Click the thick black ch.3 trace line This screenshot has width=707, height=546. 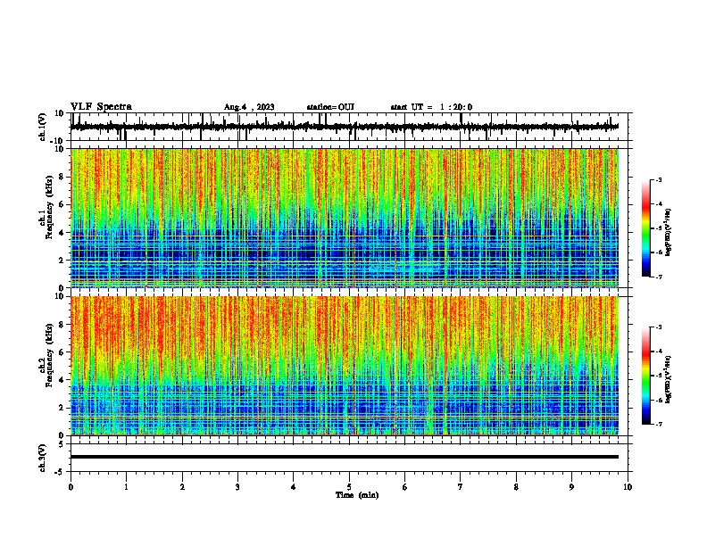point(345,457)
